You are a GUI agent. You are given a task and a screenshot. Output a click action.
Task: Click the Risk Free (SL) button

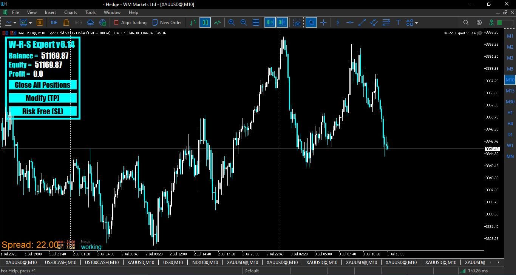coord(43,111)
